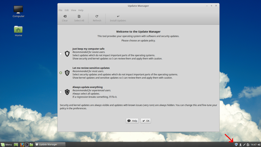Click the Clear toolbar icon
The image size is (261, 147).
pos(65,16)
